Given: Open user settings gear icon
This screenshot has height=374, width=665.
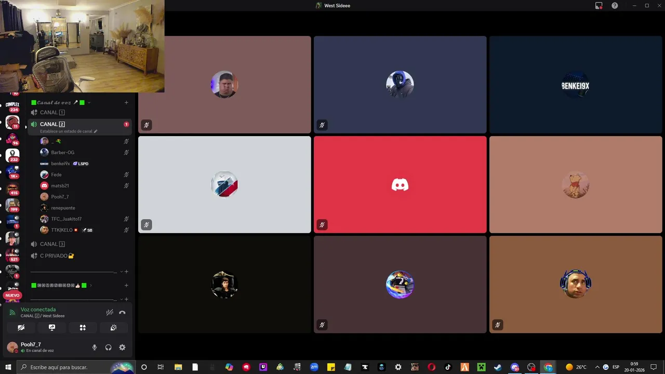Looking at the screenshot, I should pos(122,348).
